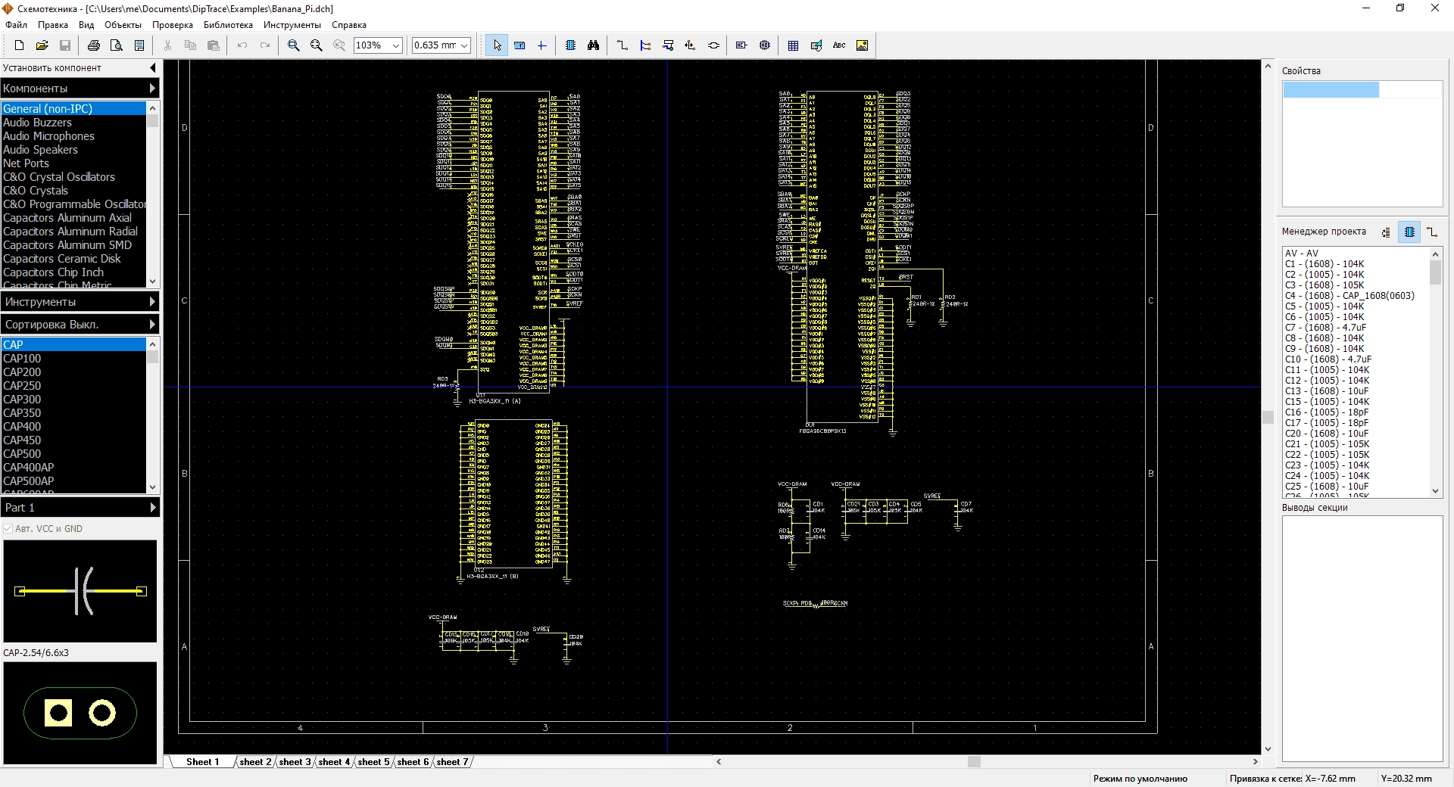Viewport: 1454px width, 787px height.
Task: Open find with the binoculars icon
Action: 593,45
